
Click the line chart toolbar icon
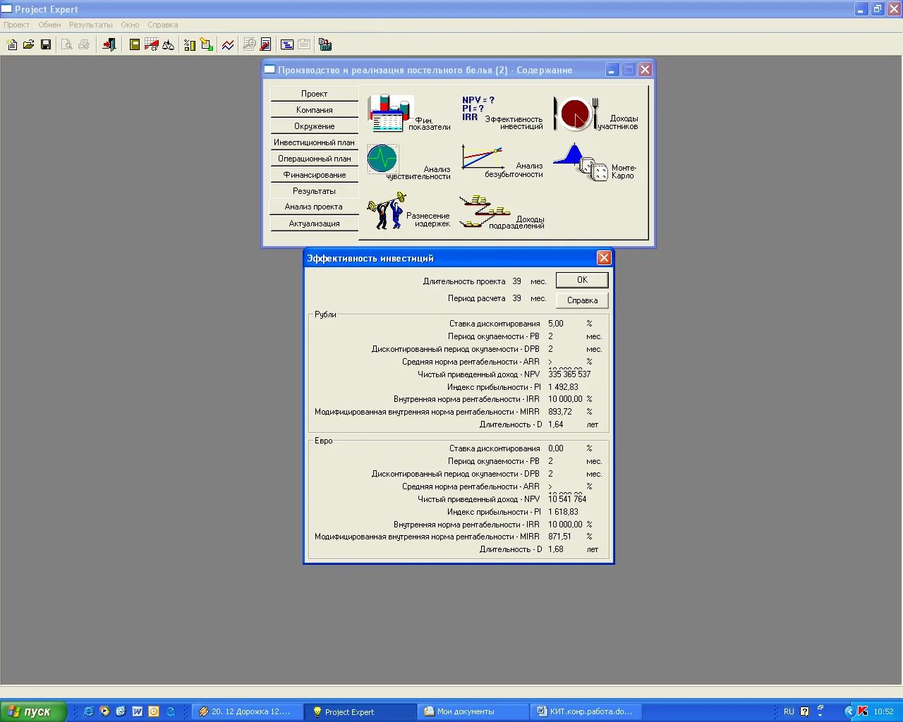tap(228, 44)
